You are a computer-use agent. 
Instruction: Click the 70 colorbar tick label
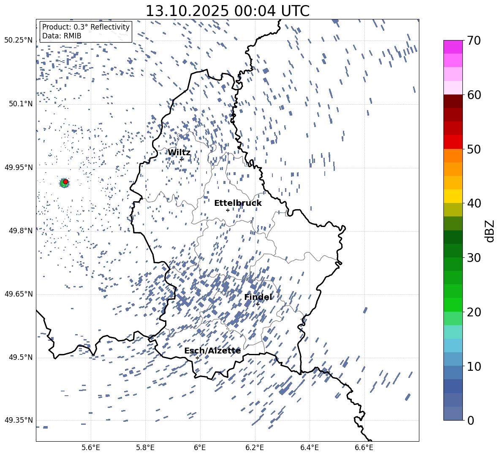474,40
